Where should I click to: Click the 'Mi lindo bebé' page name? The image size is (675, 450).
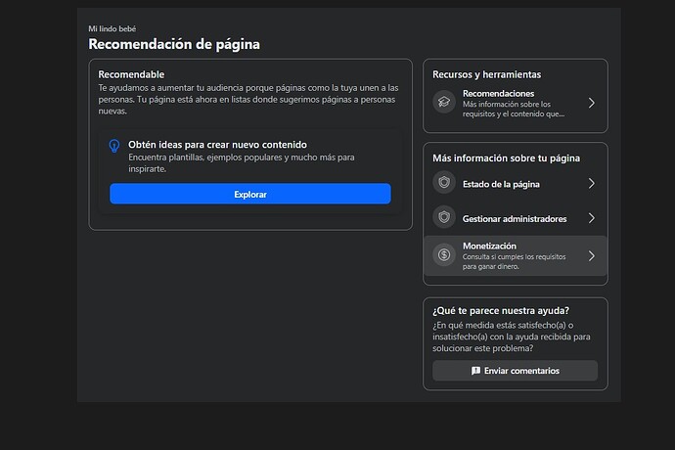[112, 28]
